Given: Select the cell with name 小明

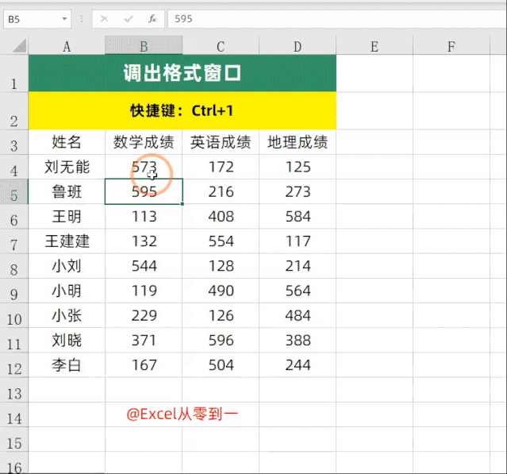Looking at the screenshot, I should click(67, 291).
